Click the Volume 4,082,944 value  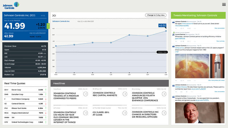click(x=42, y=67)
